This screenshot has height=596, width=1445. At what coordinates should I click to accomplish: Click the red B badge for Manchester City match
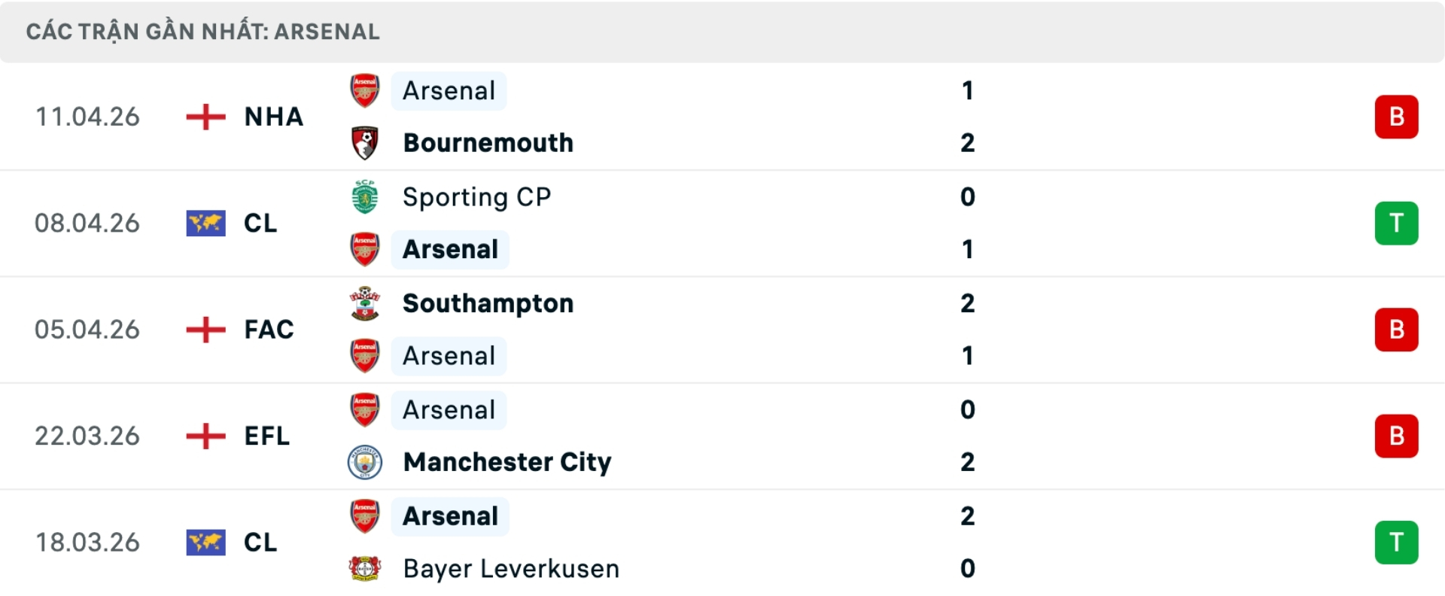click(x=1396, y=436)
